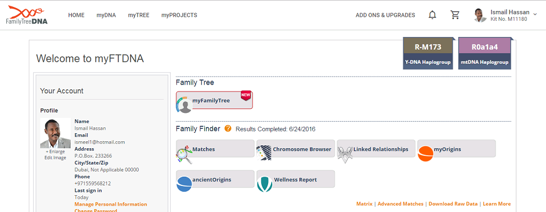Open the myDNA menu

(106, 15)
